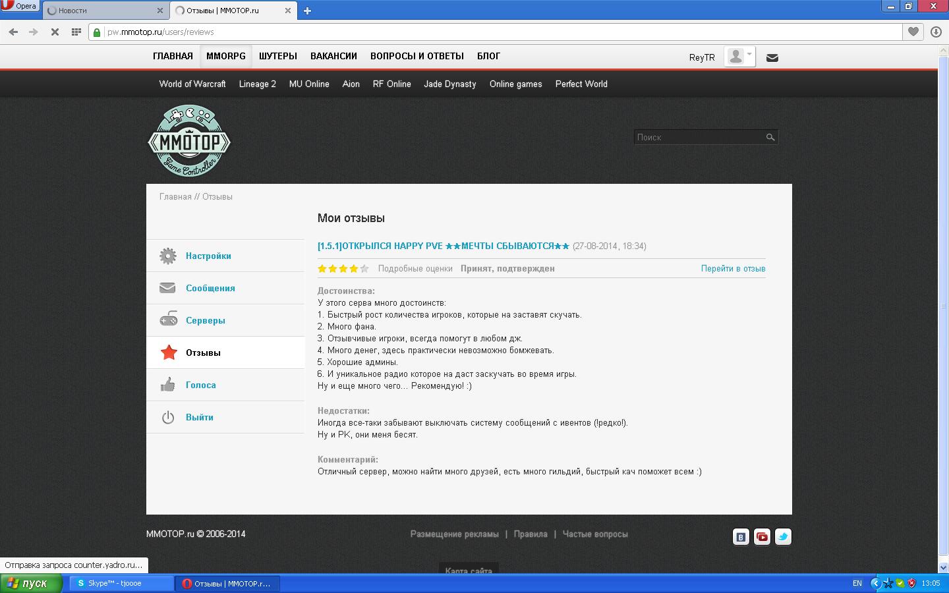Open new tab with plus button
The image size is (949, 593).
[307, 11]
